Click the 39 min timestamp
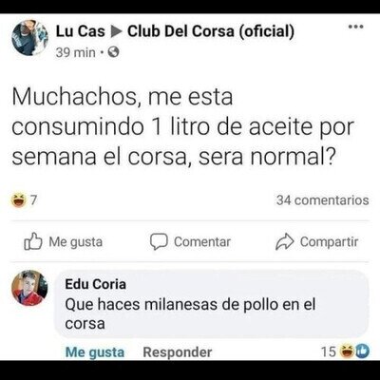 point(75,52)
